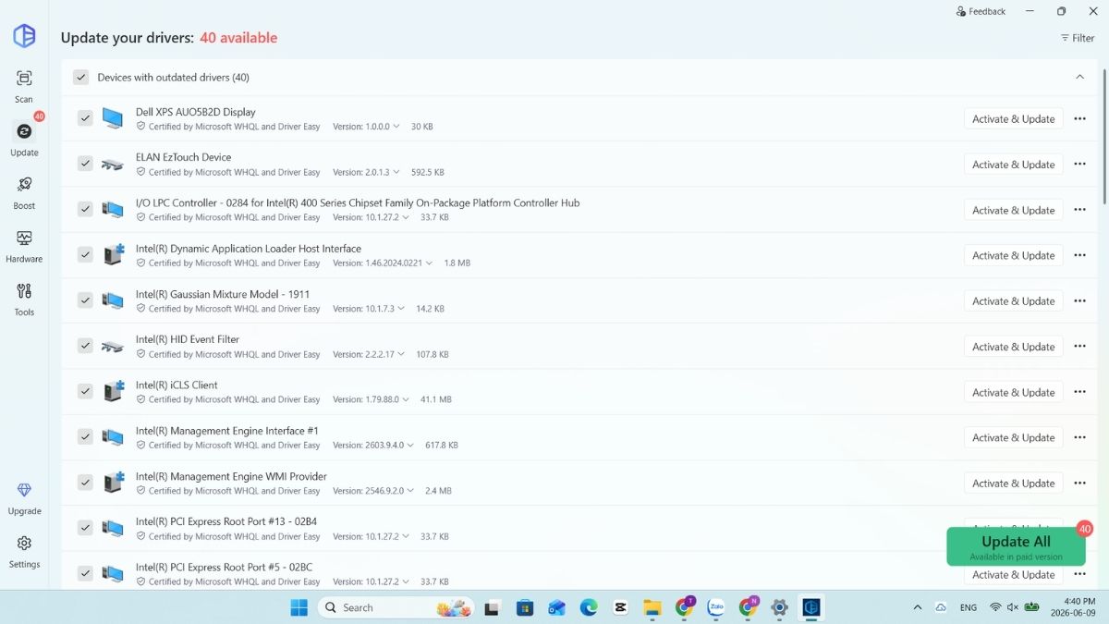Open the Scan section in sidebar
Viewport: 1109px width, 624px height.
pyautogui.click(x=24, y=86)
